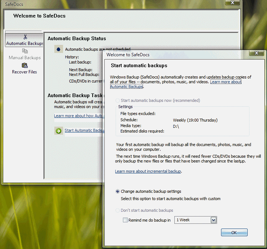The width and height of the screenshot is (267, 249).
Task: Click the Schedule label in Settings
Action: pos(129,120)
